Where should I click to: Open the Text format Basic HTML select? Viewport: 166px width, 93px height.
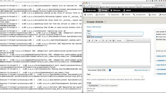tap(104, 70)
